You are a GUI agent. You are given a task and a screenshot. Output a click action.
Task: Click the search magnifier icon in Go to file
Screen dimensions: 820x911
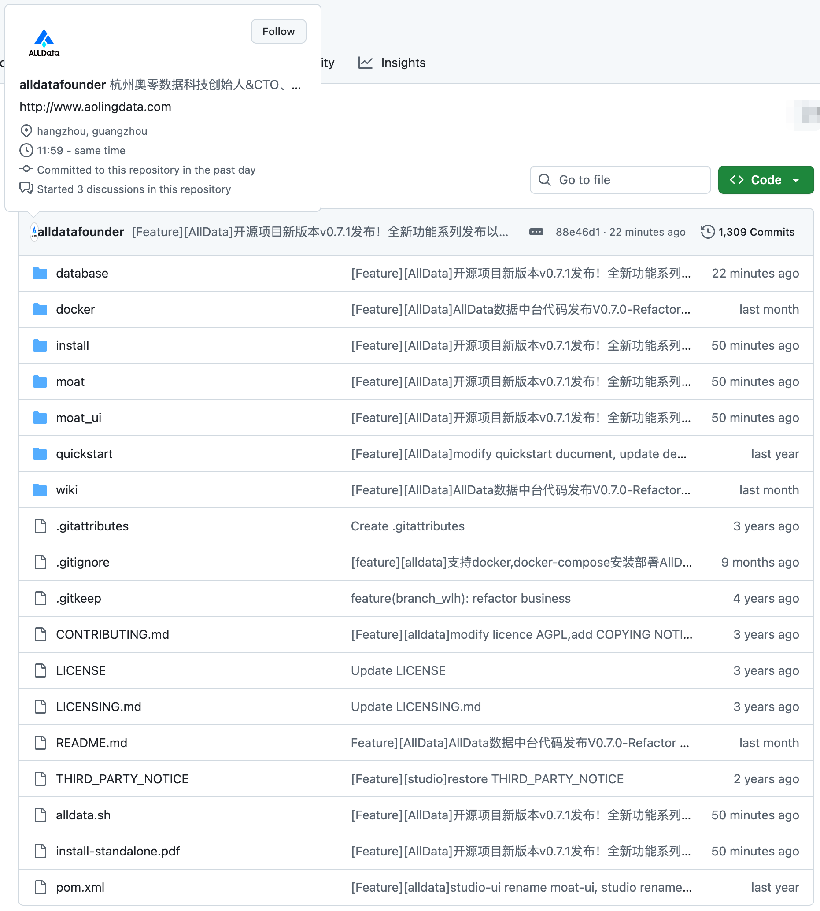click(545, 180)
